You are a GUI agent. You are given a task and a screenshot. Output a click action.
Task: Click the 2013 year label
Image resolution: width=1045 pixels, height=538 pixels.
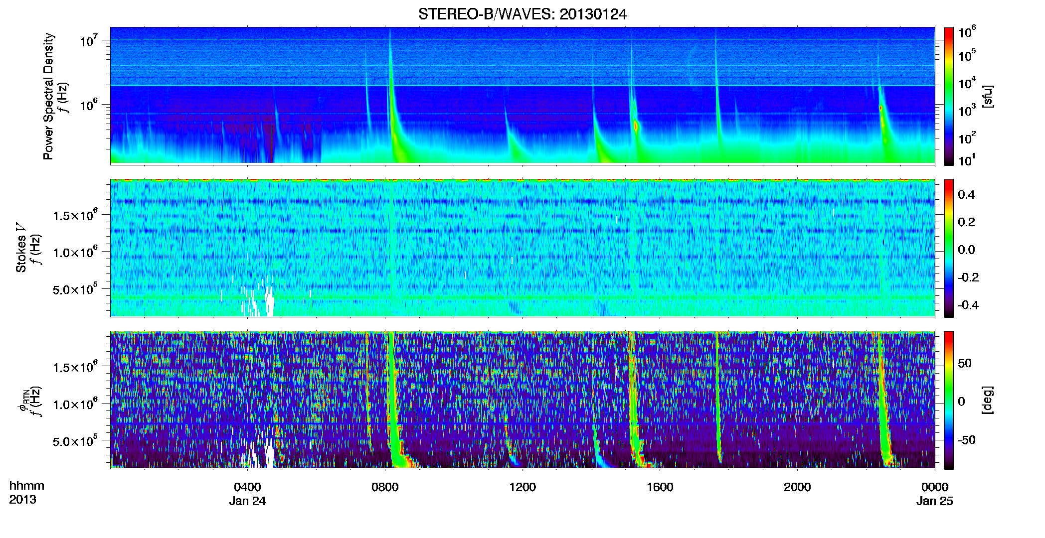[22, 500]
